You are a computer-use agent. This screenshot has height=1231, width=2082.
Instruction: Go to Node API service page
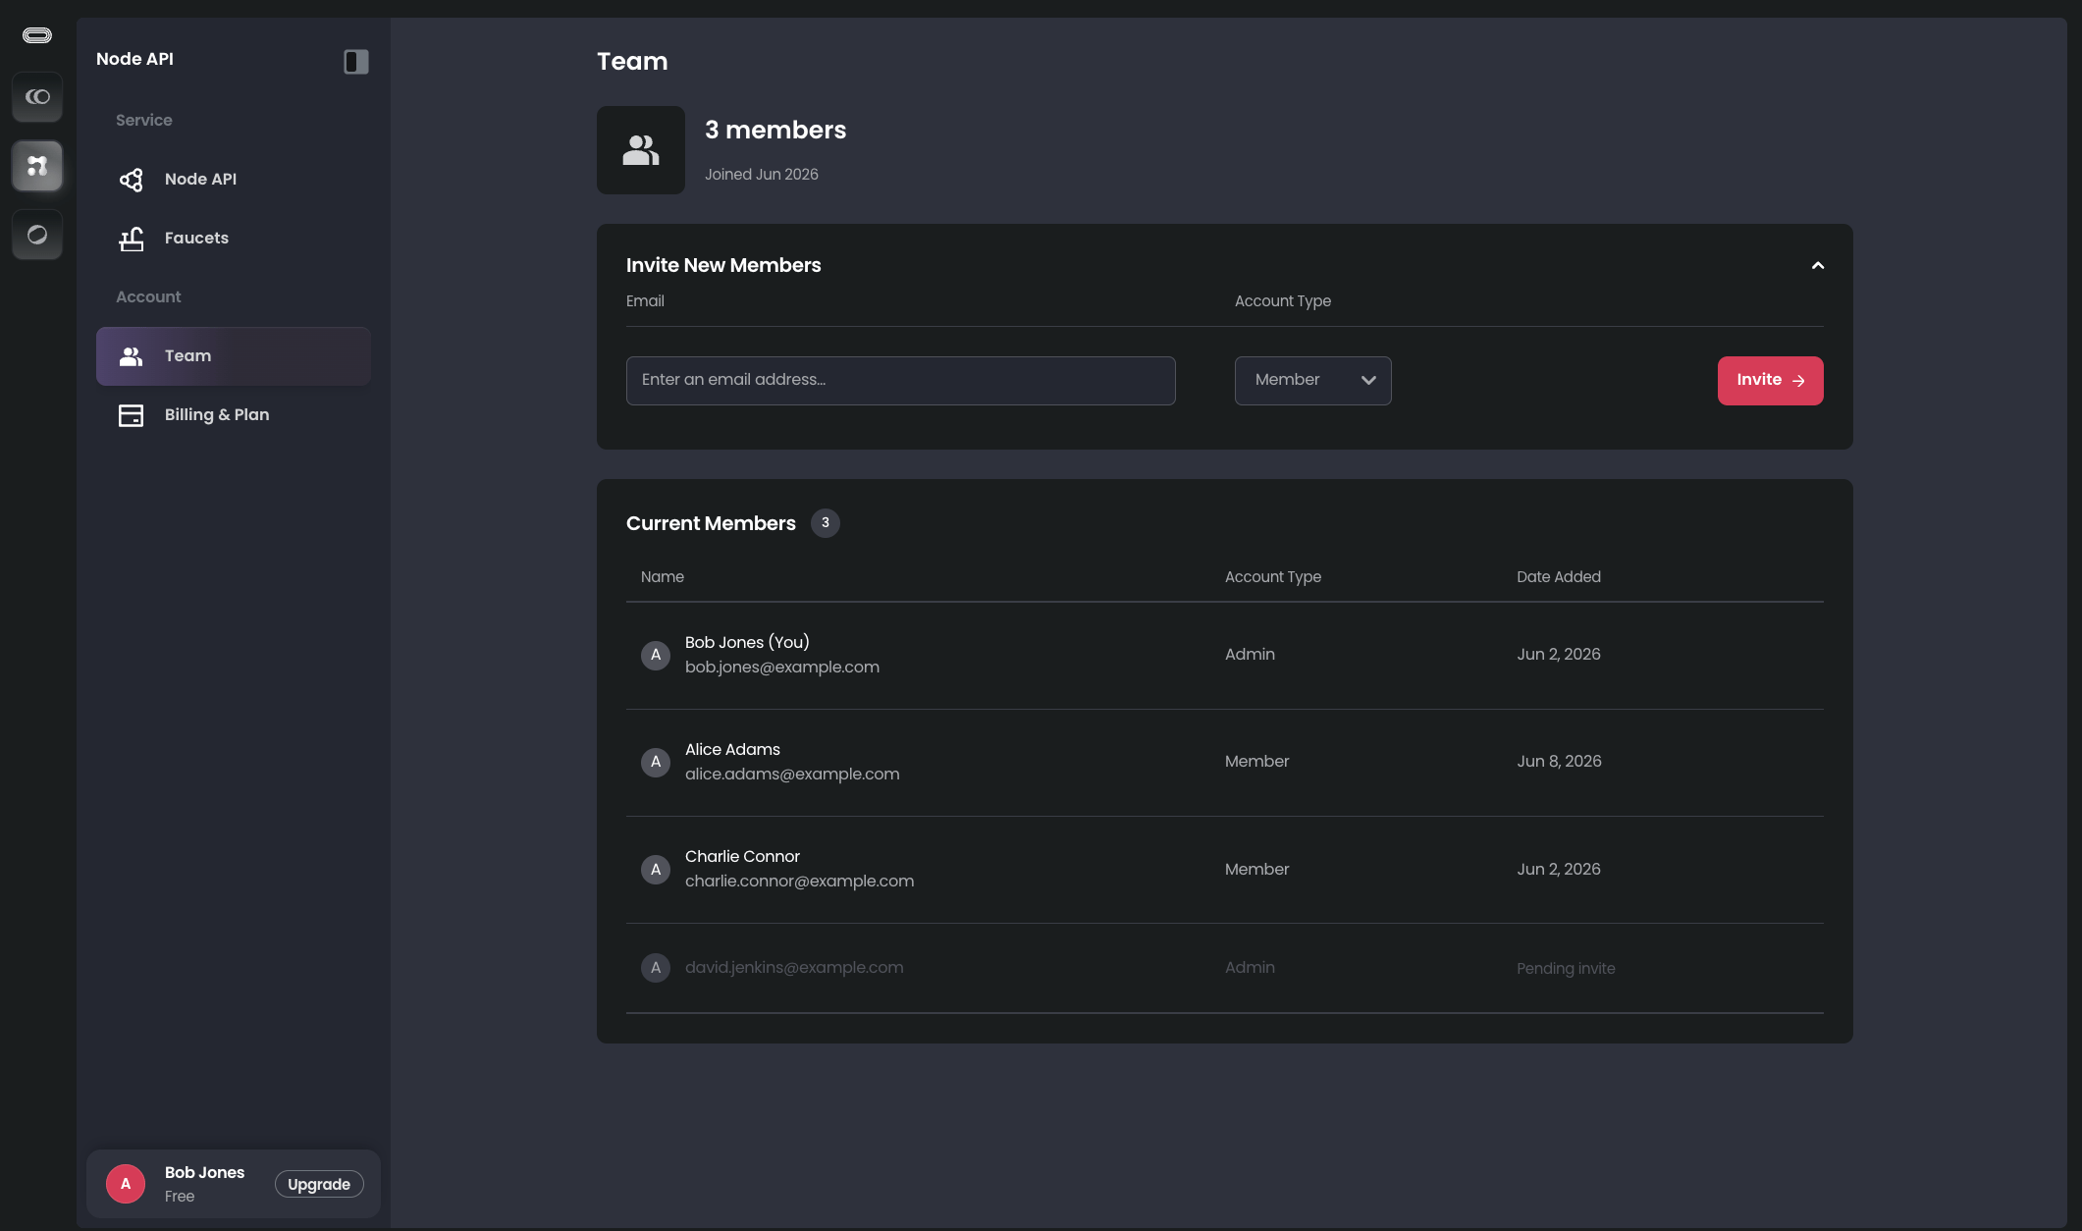[234, 180]
